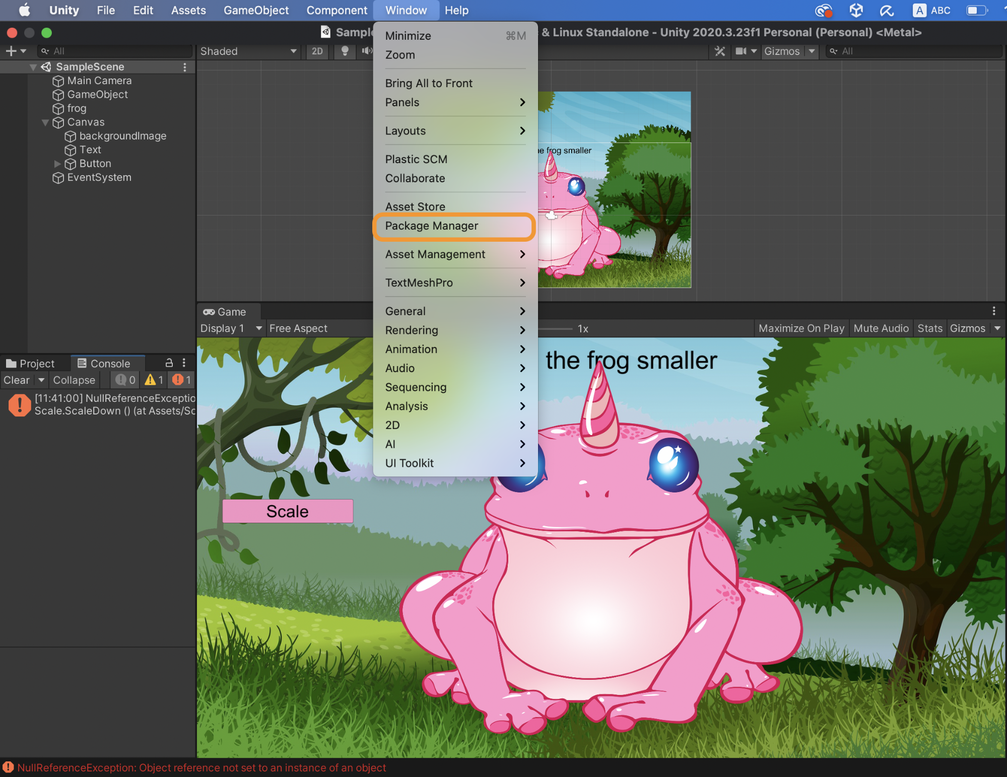The image size is (1007, 777).
Task: Click the scene camera settings icon
Action: (x=741, y=51)
